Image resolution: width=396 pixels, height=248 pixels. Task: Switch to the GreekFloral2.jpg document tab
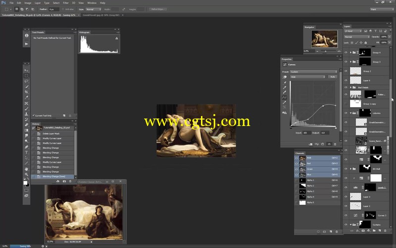pos(101,15)
